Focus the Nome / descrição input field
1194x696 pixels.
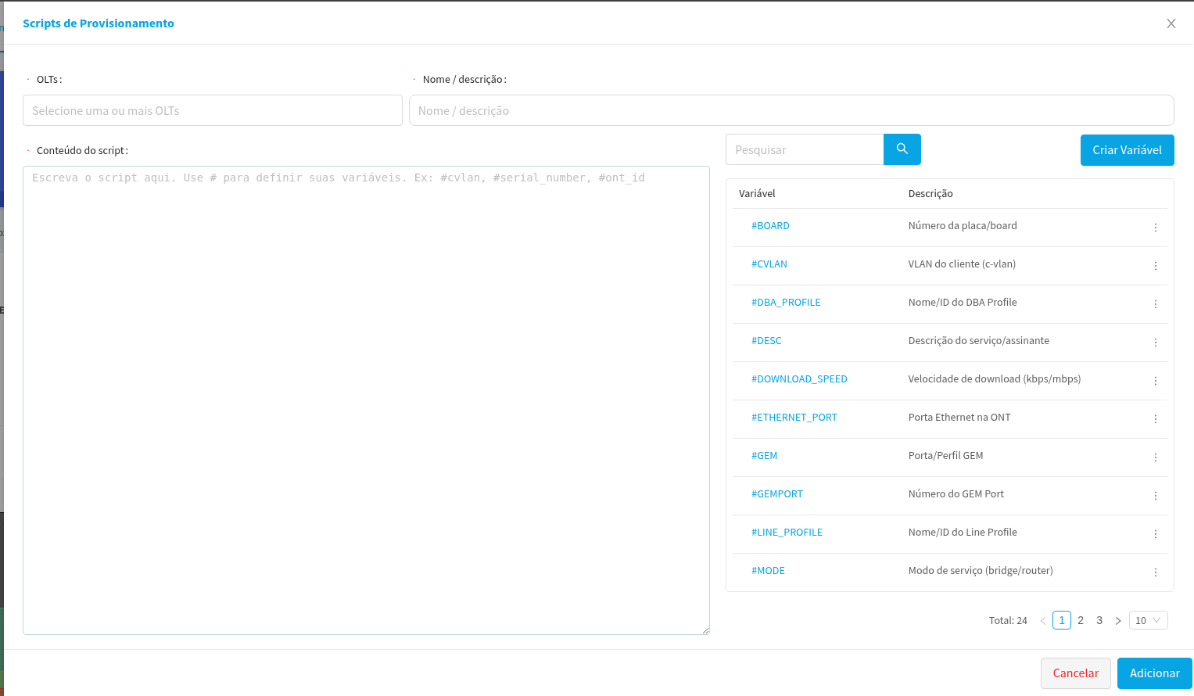pos(791,110)
